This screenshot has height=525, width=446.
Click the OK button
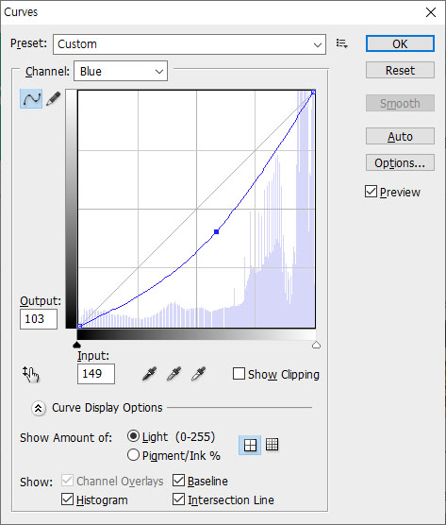pyautogui.click(x=400, y=43)
